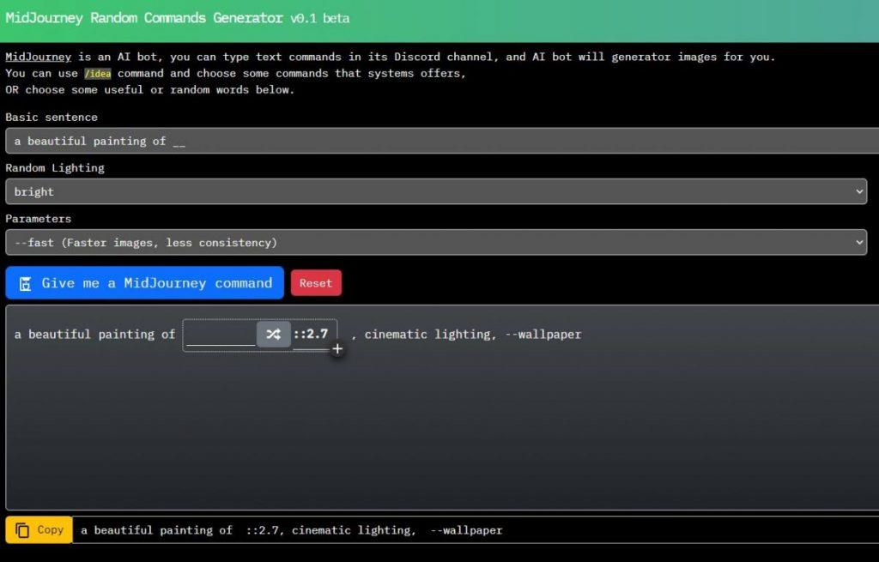This screenshot has height=562, width=879.
Task: Click the blank word input in command
Action: [221, 335]
